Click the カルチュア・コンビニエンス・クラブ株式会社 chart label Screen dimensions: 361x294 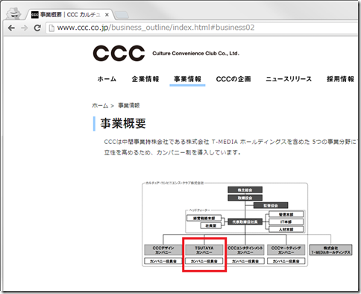(x=175, y=183)
